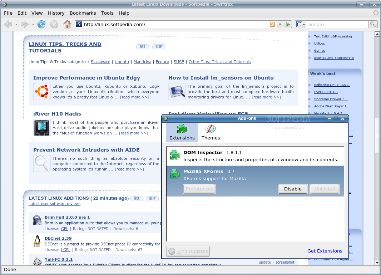Open the Forward history dropdown arrow
Image resolution: width=381 pixels, height=275 pixels.
33,25
